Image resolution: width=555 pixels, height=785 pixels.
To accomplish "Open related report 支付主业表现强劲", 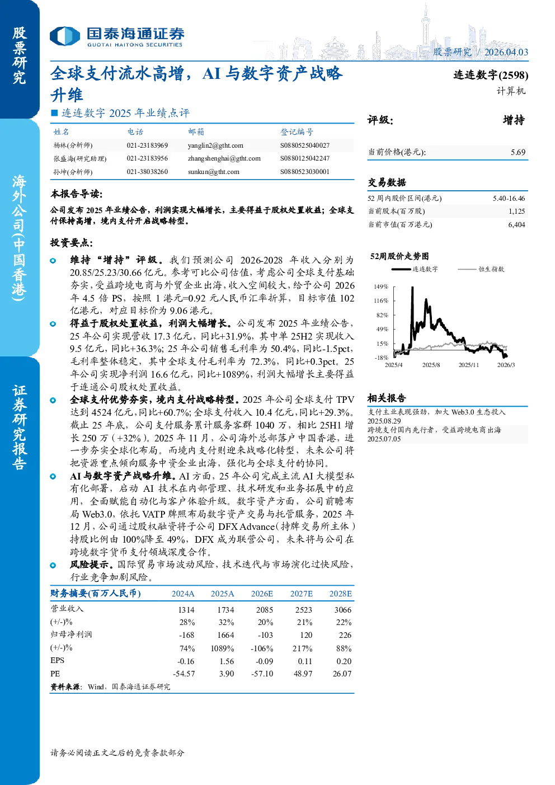I will click(x=436, y=416).
